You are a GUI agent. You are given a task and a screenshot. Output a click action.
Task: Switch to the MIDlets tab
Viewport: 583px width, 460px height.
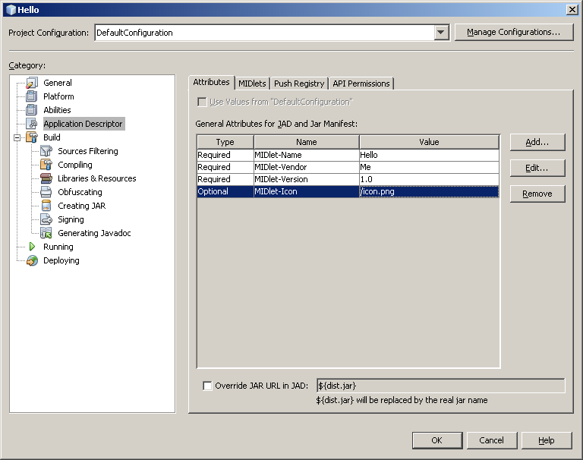pos(252,83)
